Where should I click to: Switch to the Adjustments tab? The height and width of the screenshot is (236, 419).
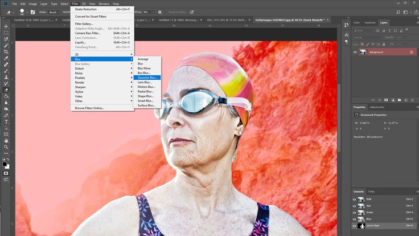tap(377, 107)
